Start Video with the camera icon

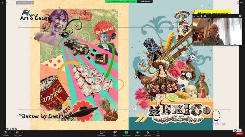pyautogui.click(x=18, y=133)
